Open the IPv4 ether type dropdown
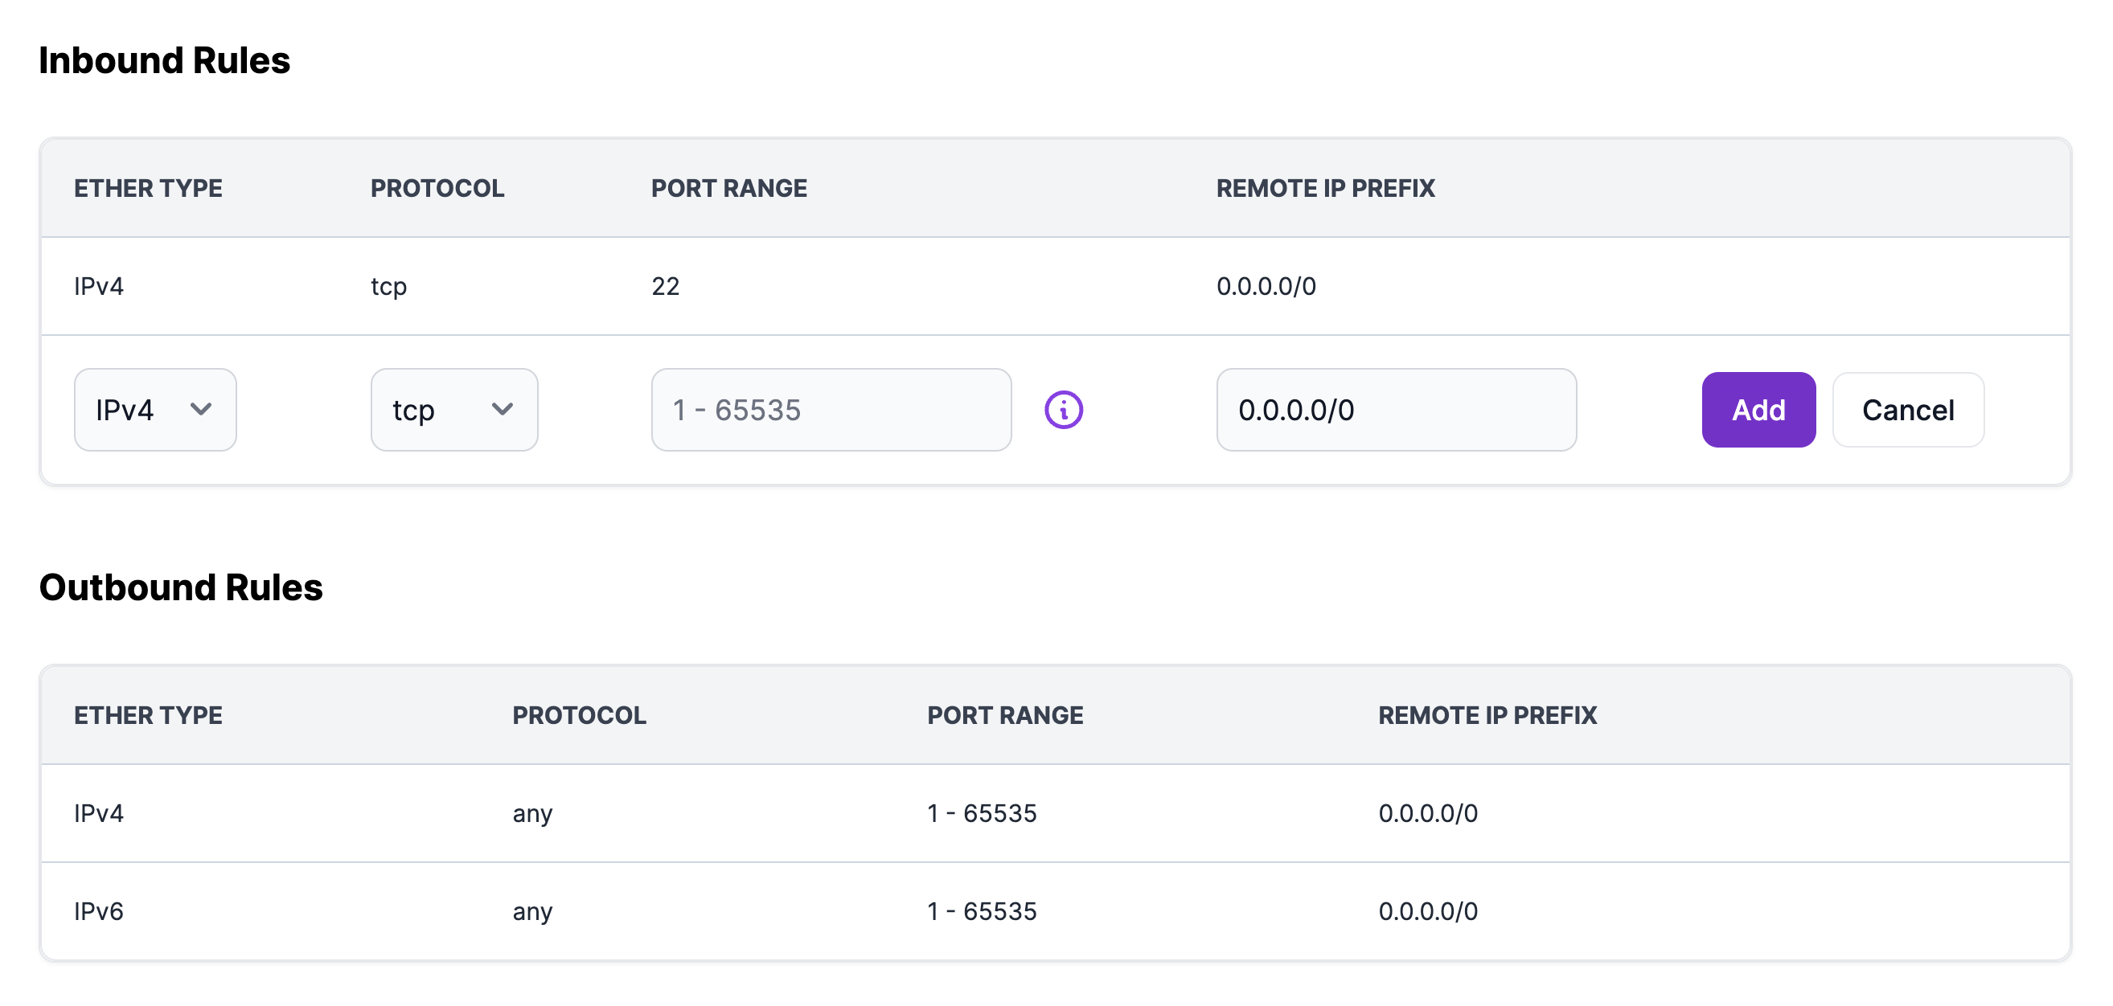 point(155,409)
